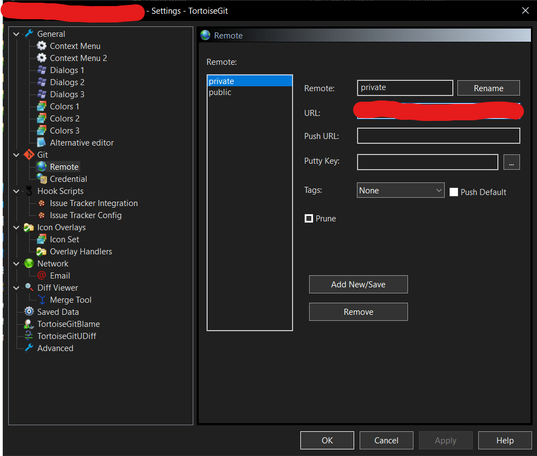Toggle the Prune checkbox
The height and width of the screenshot is (456, 537).
pyautogui.click(x=309, y=218)
